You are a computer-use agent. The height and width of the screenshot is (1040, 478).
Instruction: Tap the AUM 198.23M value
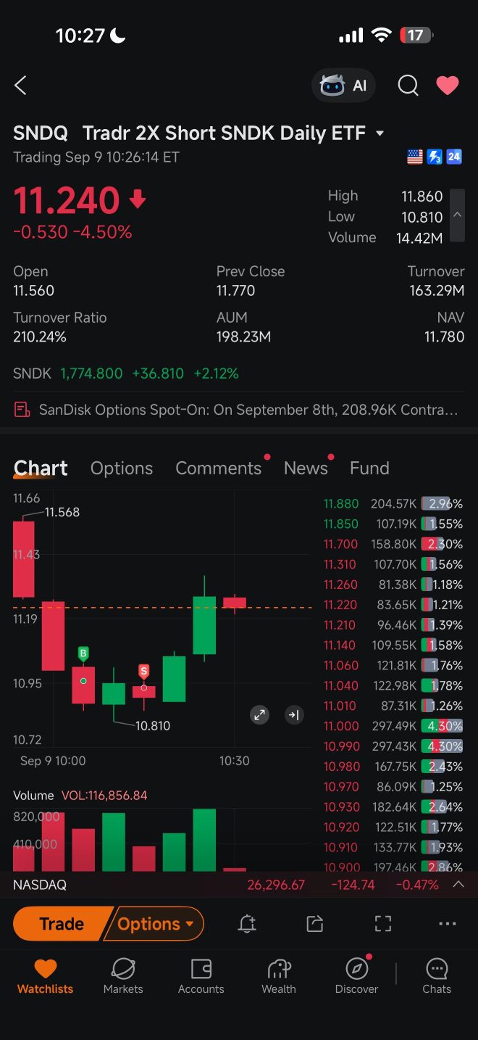pyautogui.click(x=243, y=337)
